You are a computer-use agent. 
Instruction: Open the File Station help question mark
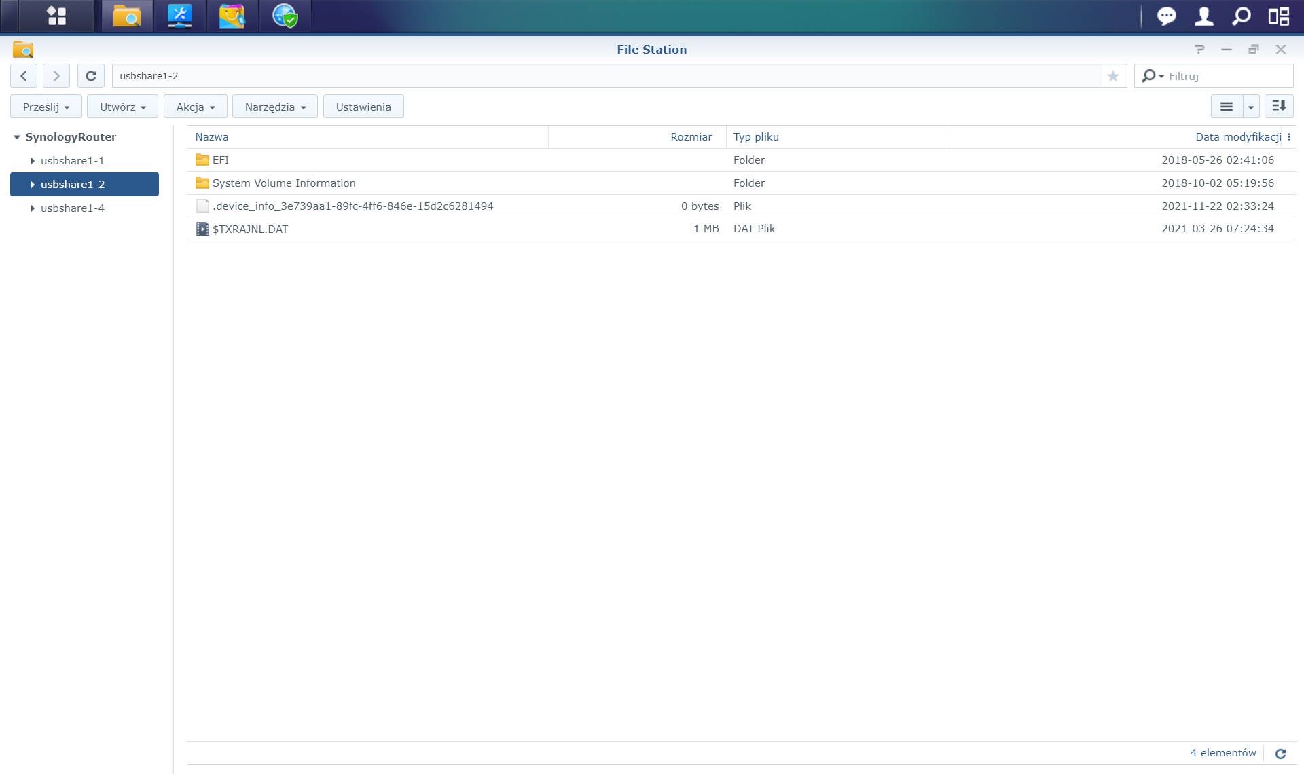1199,50
